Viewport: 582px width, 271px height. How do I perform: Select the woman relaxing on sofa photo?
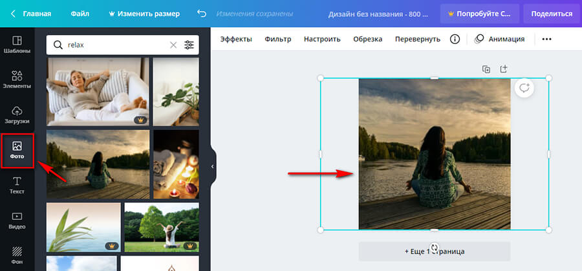click(98, 91)
